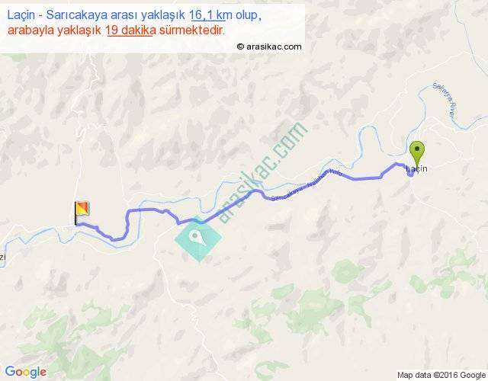The width and height of the screenshot is (488, 381).
Task: Open the Google logo link
Action: [x=26, y=372]
